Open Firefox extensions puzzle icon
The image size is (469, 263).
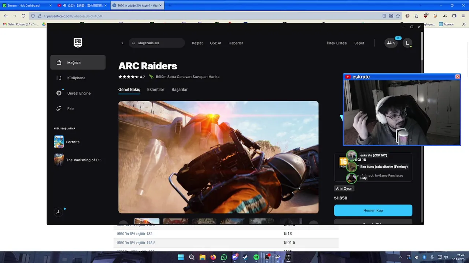click(x=416, y=16)
